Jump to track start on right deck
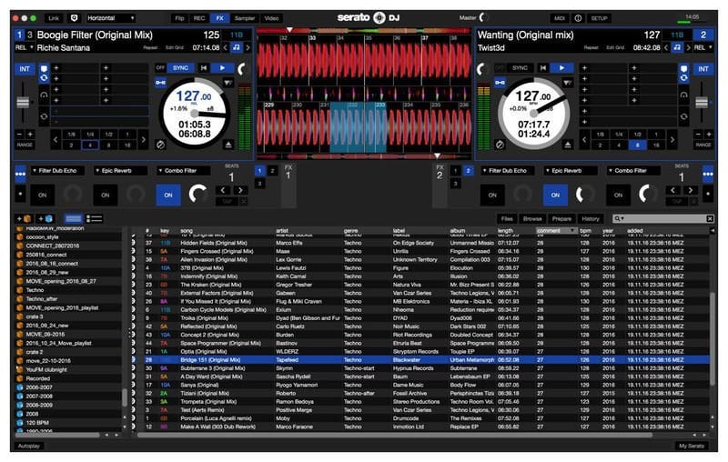Viewport: 728px width, 462px height. [542, 67]
